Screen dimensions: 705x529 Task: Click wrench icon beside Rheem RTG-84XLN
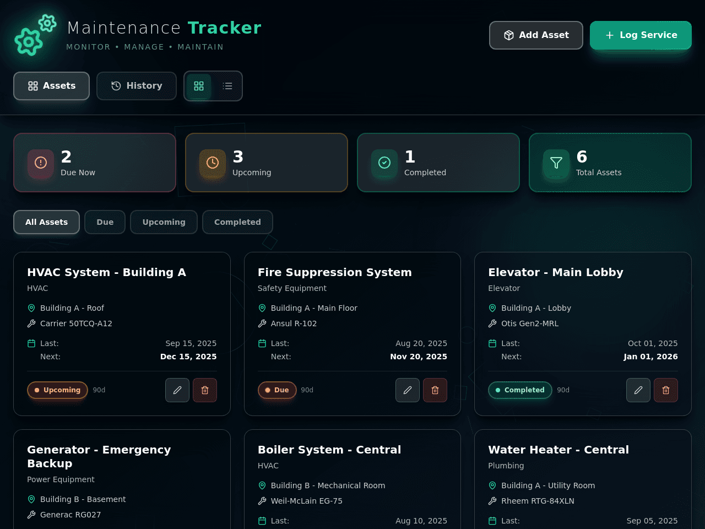[492, 501]
